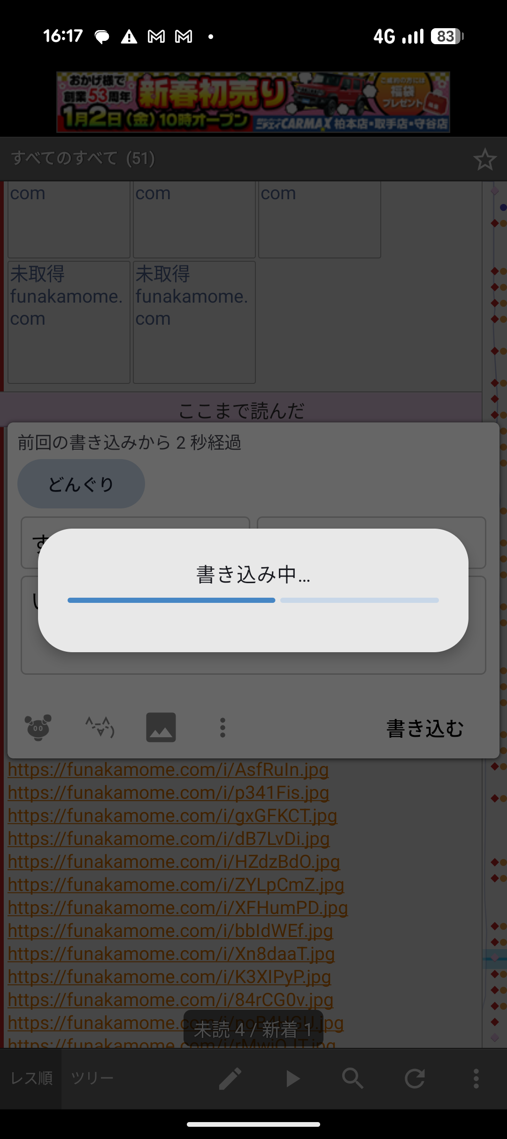Tap the どんぐり button
The height and width of the screenshot is (1139, 507).
pyautogui.click(x=81, y=484)
